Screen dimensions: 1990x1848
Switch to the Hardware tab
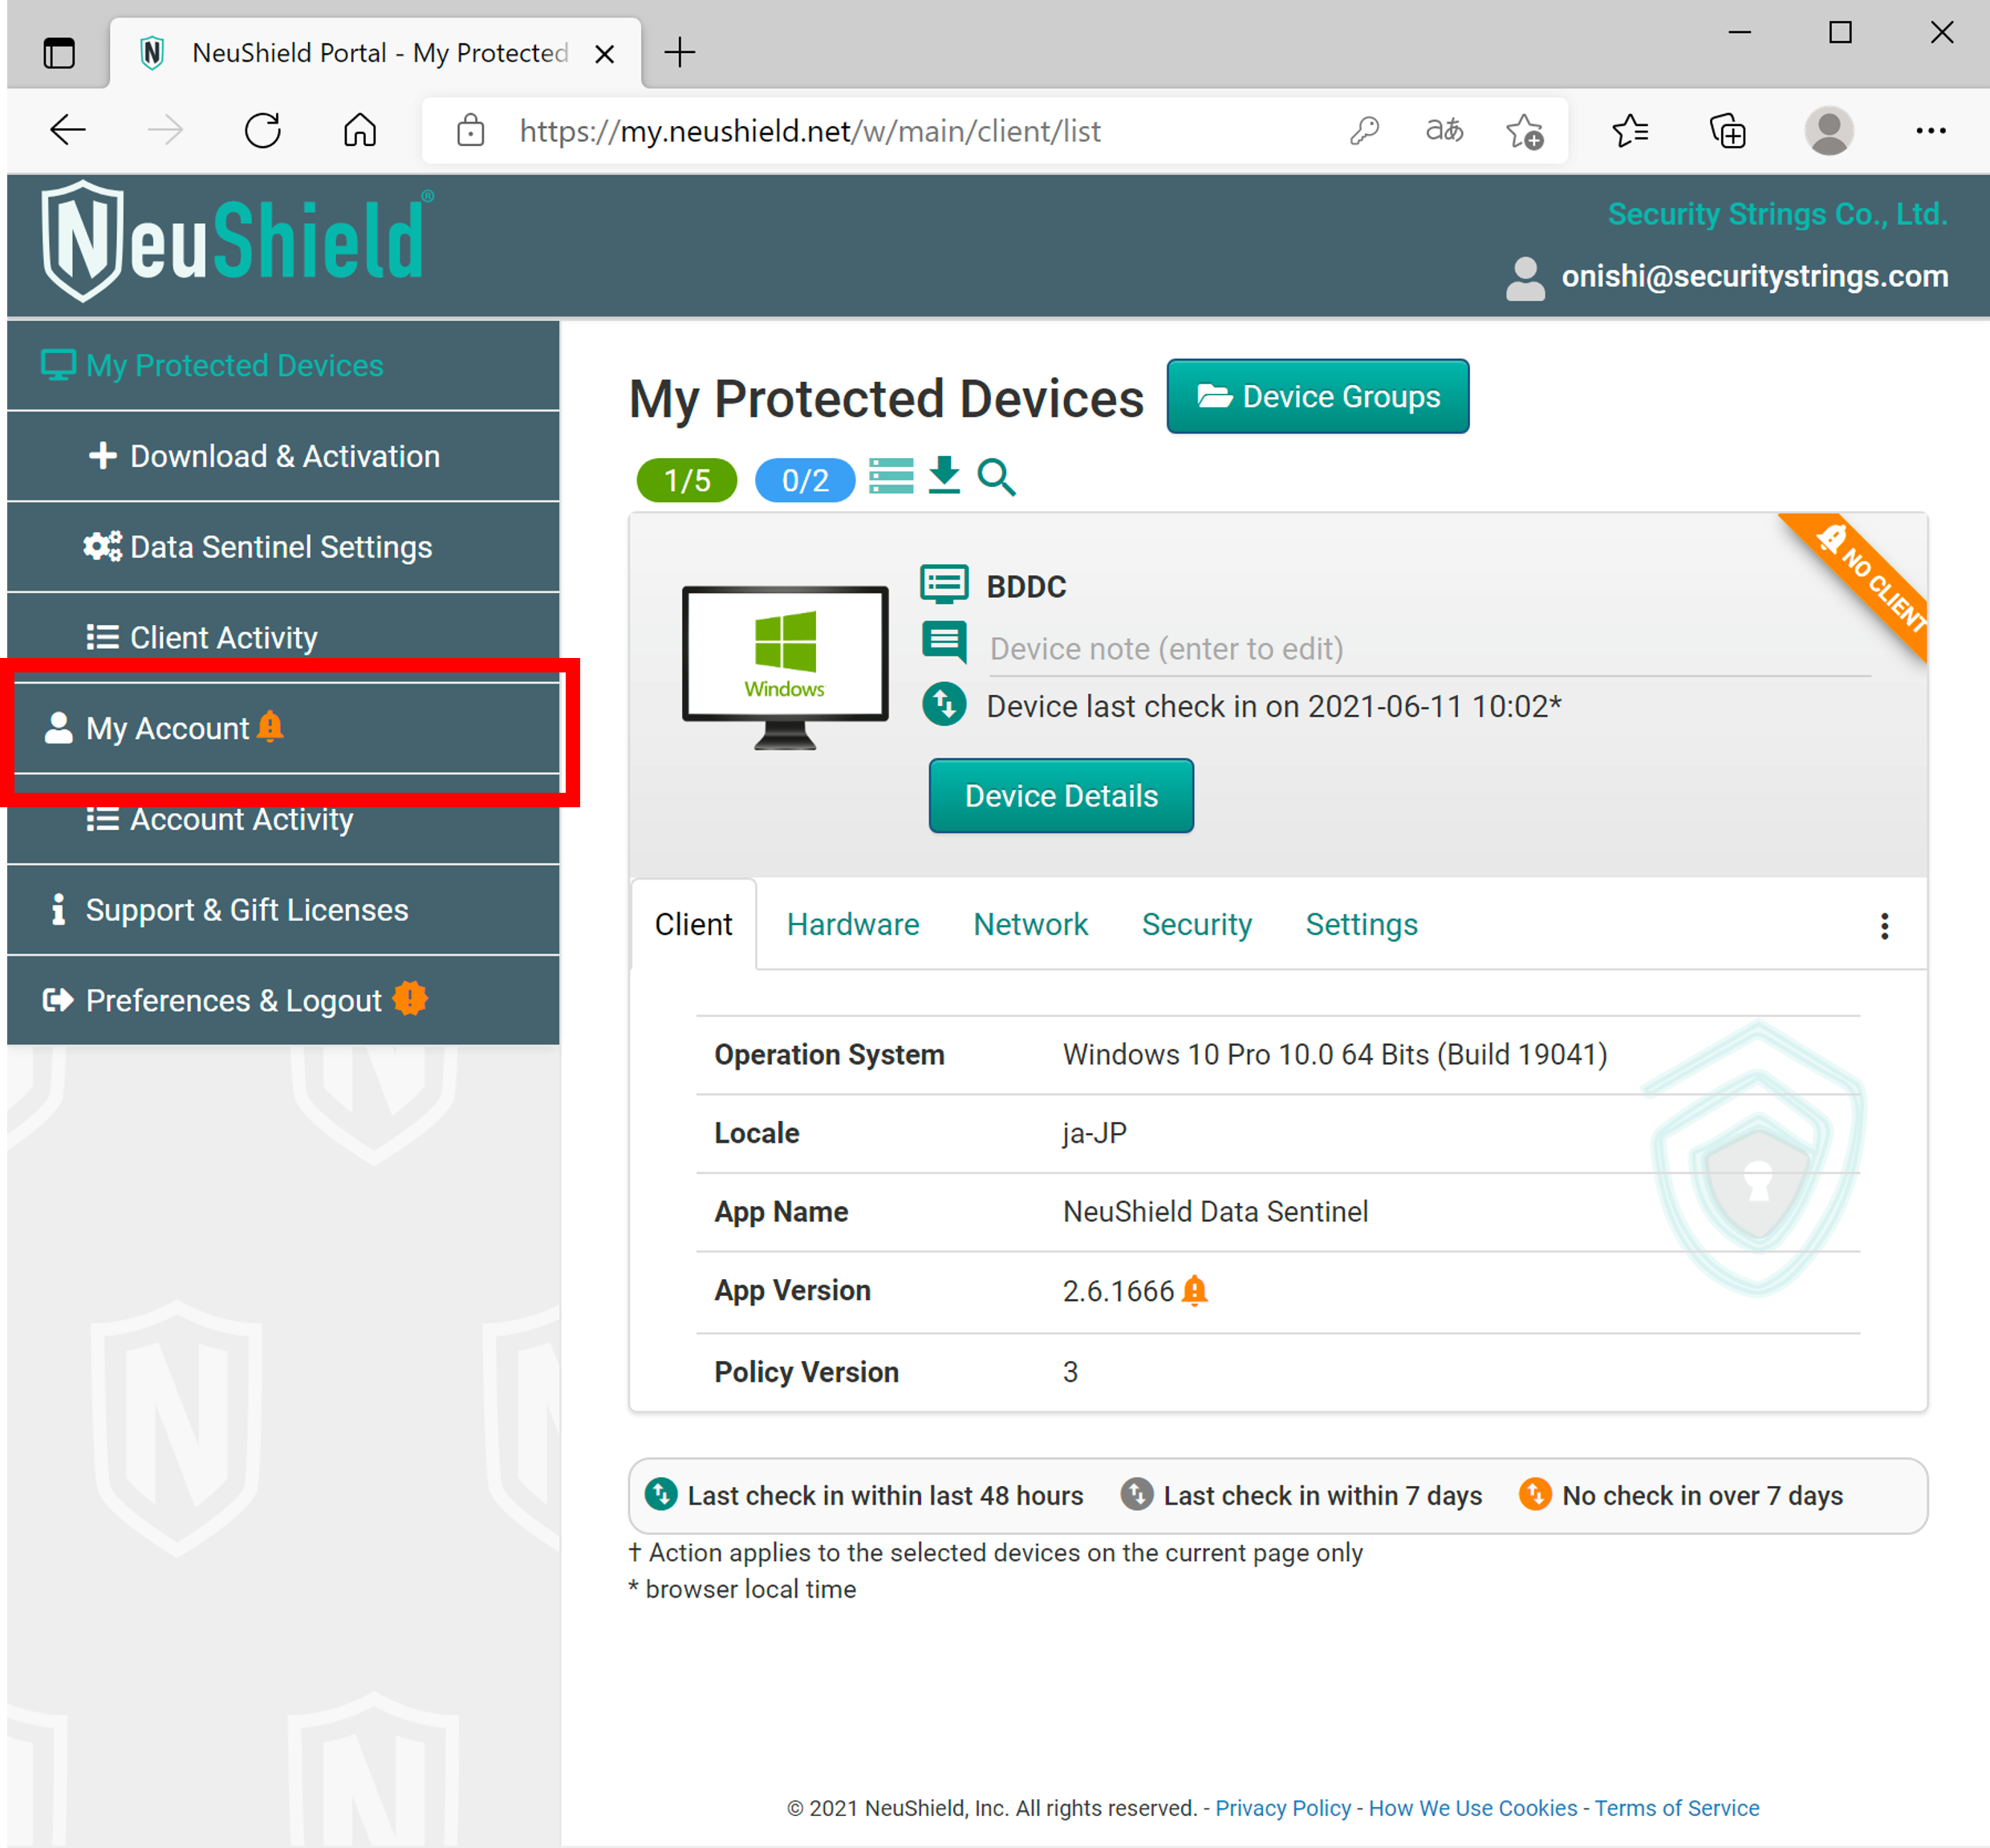(x=853, y=924)
